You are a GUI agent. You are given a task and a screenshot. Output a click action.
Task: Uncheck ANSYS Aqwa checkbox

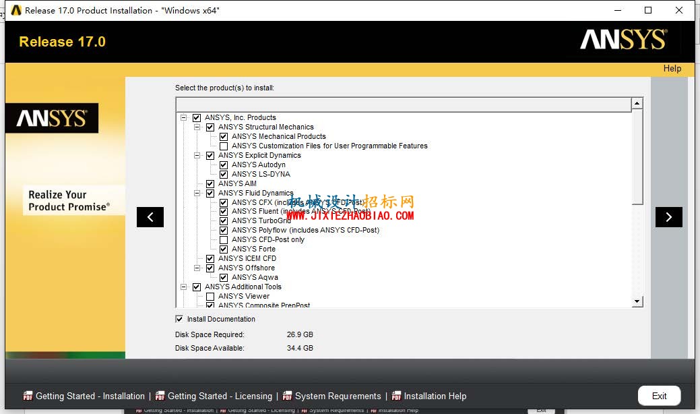(x=224, y=277)
